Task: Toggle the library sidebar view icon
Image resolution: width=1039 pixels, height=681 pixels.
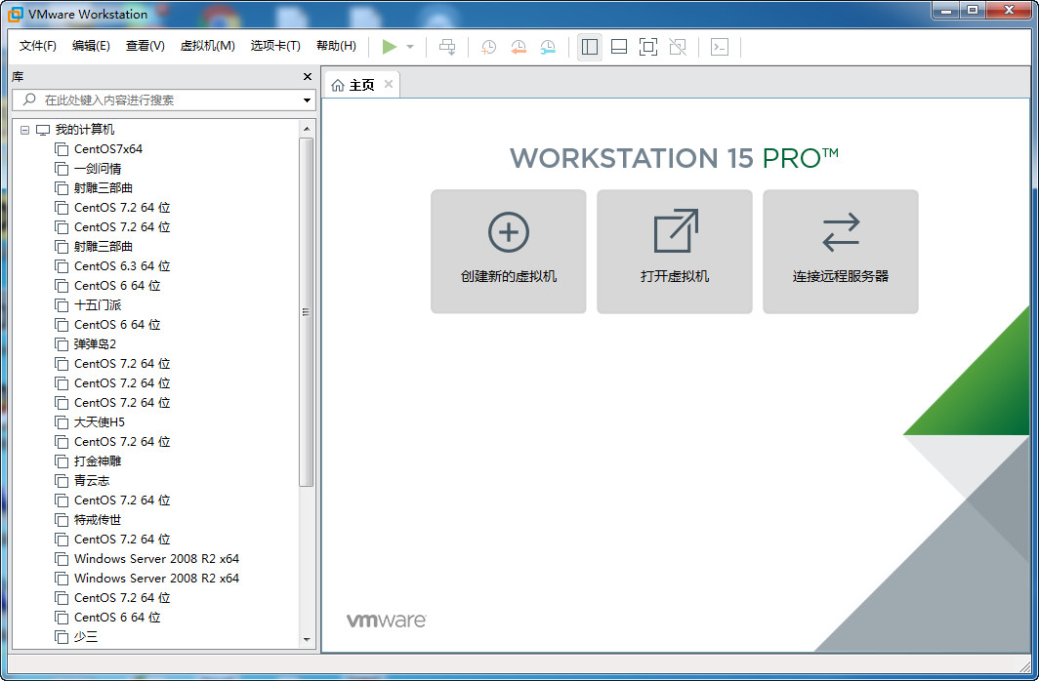Action: tap(590, 47)
